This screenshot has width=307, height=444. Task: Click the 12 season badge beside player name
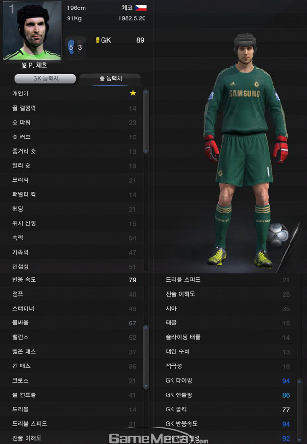(x=24, y=65)
